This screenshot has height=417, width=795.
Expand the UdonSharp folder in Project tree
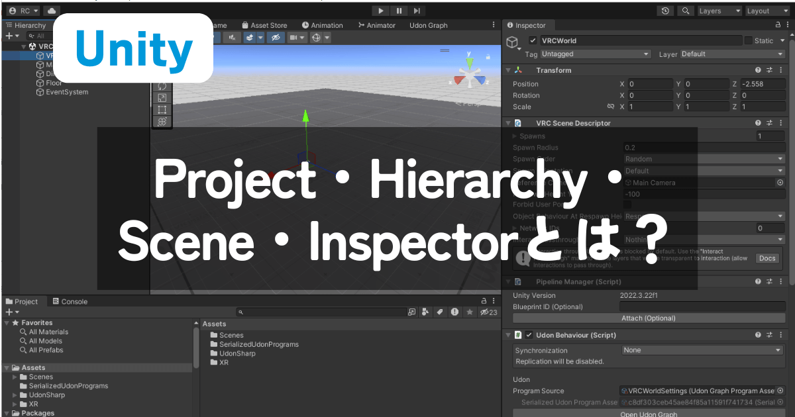(x=15, y=395)
